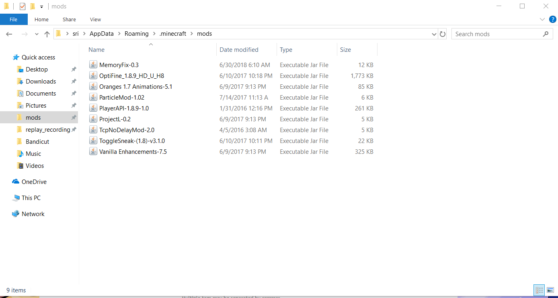
Task: Click the Downloads folder icon in sidebar
Action: tap(20, 82)
